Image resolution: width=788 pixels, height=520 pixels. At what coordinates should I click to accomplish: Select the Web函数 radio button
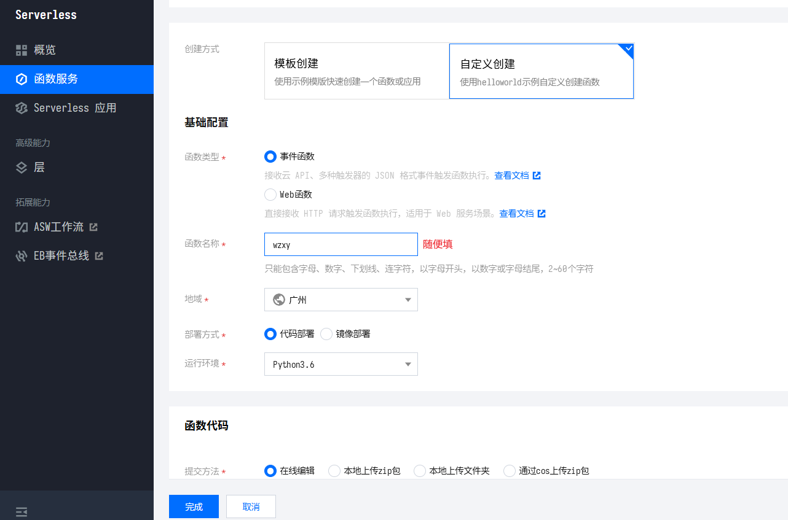pyautogui.click(x=270, y=194)
